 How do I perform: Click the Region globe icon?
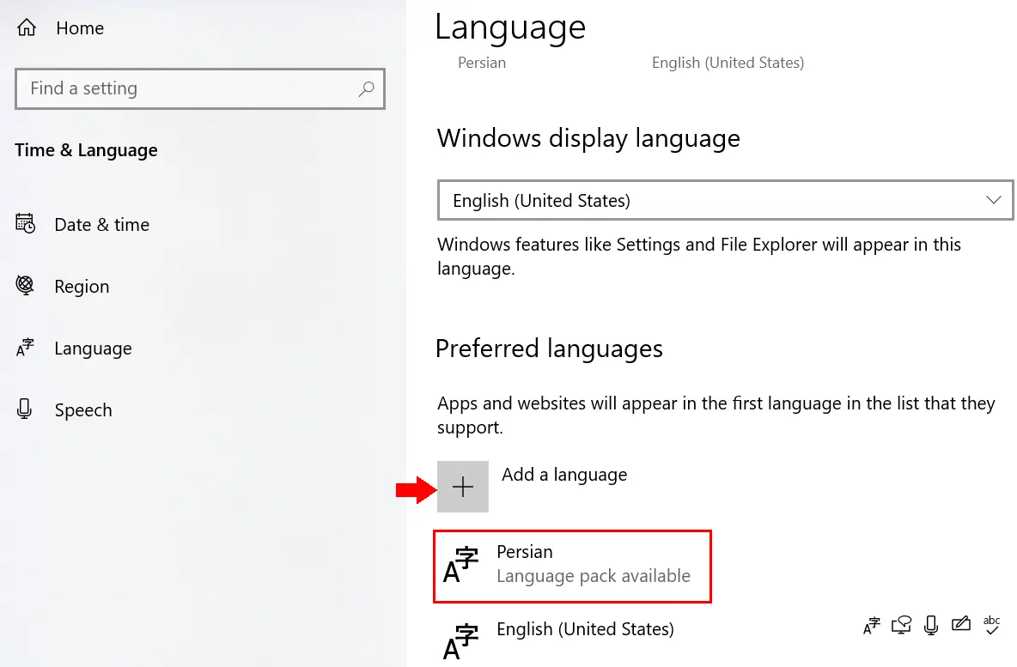[x=25, y=285]
